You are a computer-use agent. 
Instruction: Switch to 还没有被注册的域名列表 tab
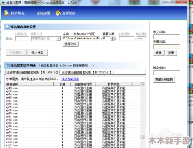click(32, 73)
